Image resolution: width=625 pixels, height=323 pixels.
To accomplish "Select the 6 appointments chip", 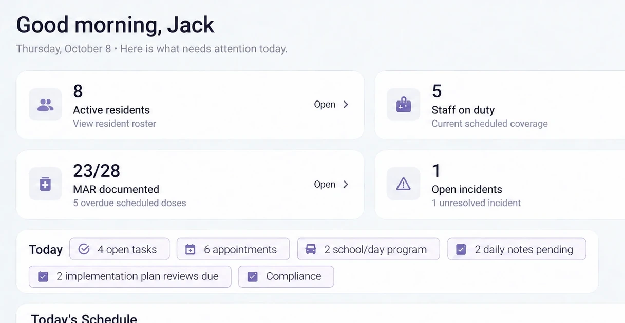I will coord(233,249).
